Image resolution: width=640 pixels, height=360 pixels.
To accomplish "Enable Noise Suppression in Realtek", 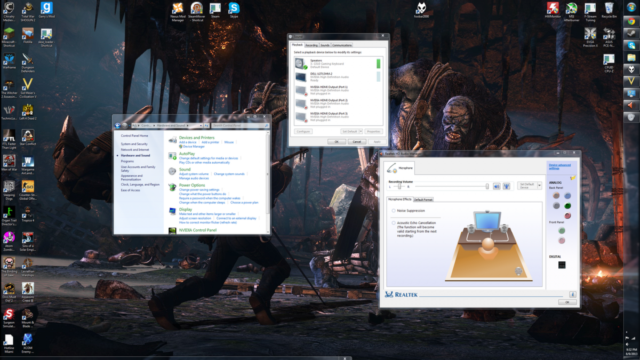I will pos(394,211).
